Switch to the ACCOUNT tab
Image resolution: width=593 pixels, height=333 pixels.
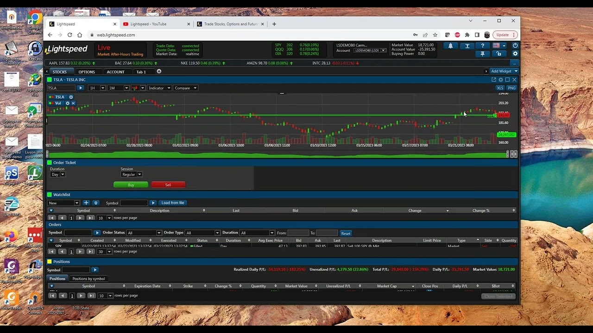115,72
